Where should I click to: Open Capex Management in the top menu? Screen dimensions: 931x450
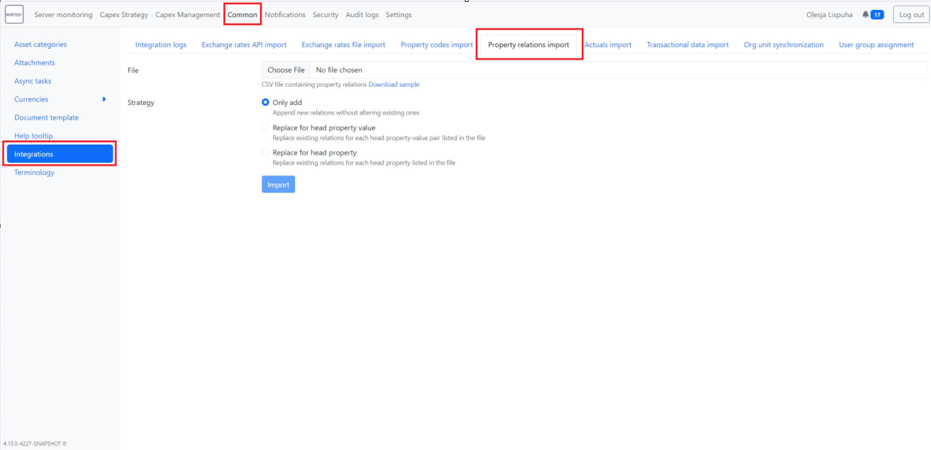pyautogui.click(x=188, y=15)
